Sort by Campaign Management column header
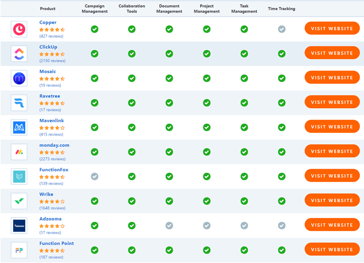This screenshot has width=364, height=263. point(95,9)
